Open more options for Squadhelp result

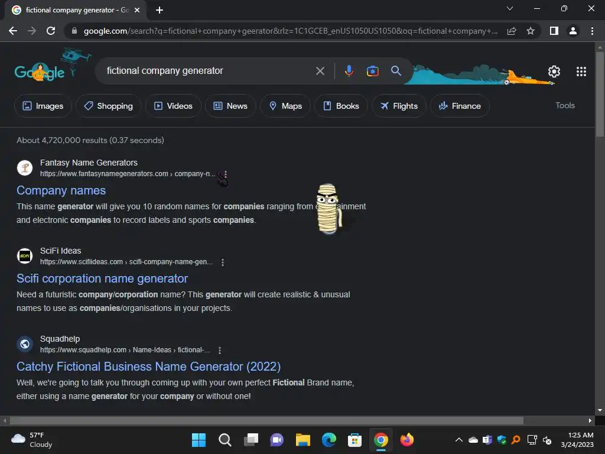[x=220, y=350]
